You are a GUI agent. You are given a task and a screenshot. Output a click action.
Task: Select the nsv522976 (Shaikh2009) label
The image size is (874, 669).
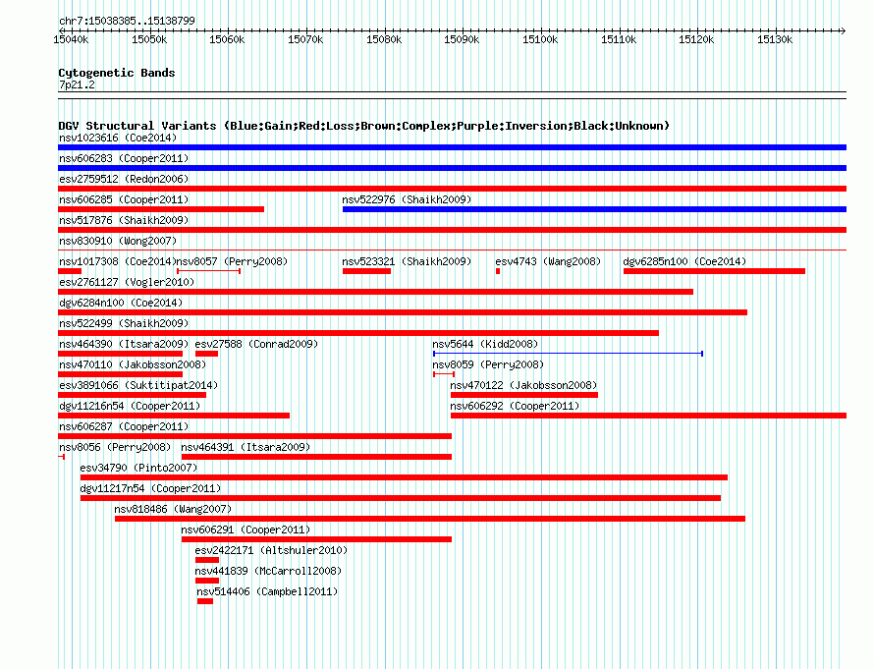(x=407, y=199)
